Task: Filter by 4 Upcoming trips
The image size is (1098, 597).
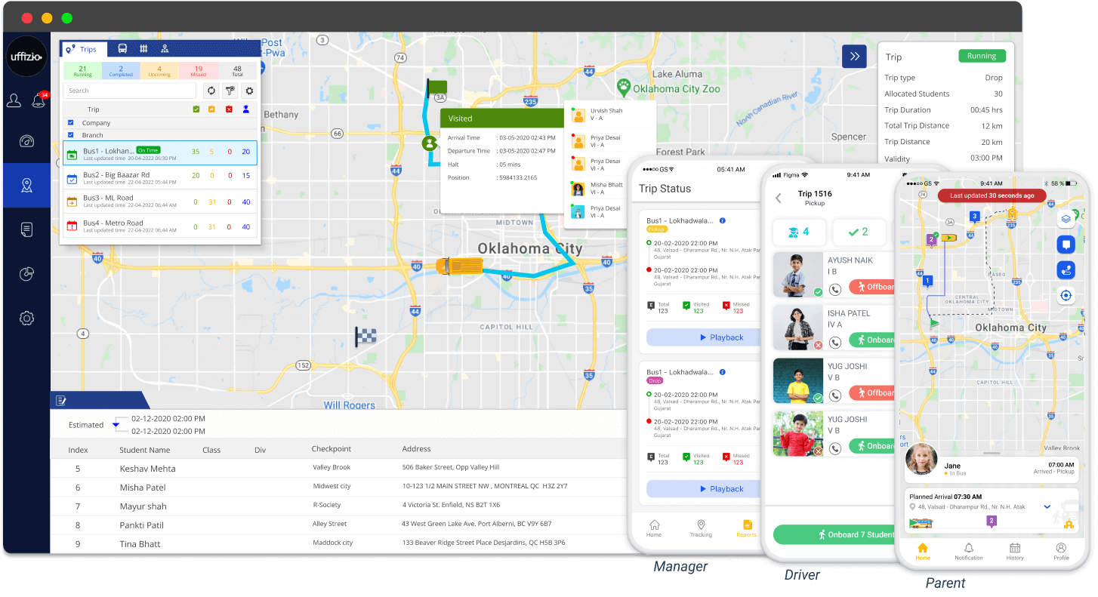Action: point(159,71)
